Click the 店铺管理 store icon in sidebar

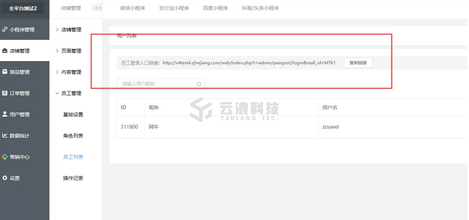[x=5, y=51]
